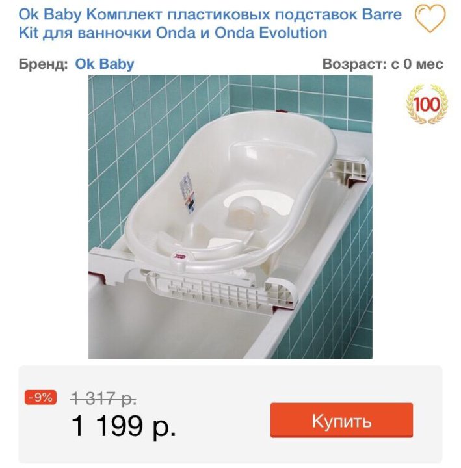Click the orange Купить button
Image resolution: width=461 pixels, height=468 pixels.
click(341, 421)
